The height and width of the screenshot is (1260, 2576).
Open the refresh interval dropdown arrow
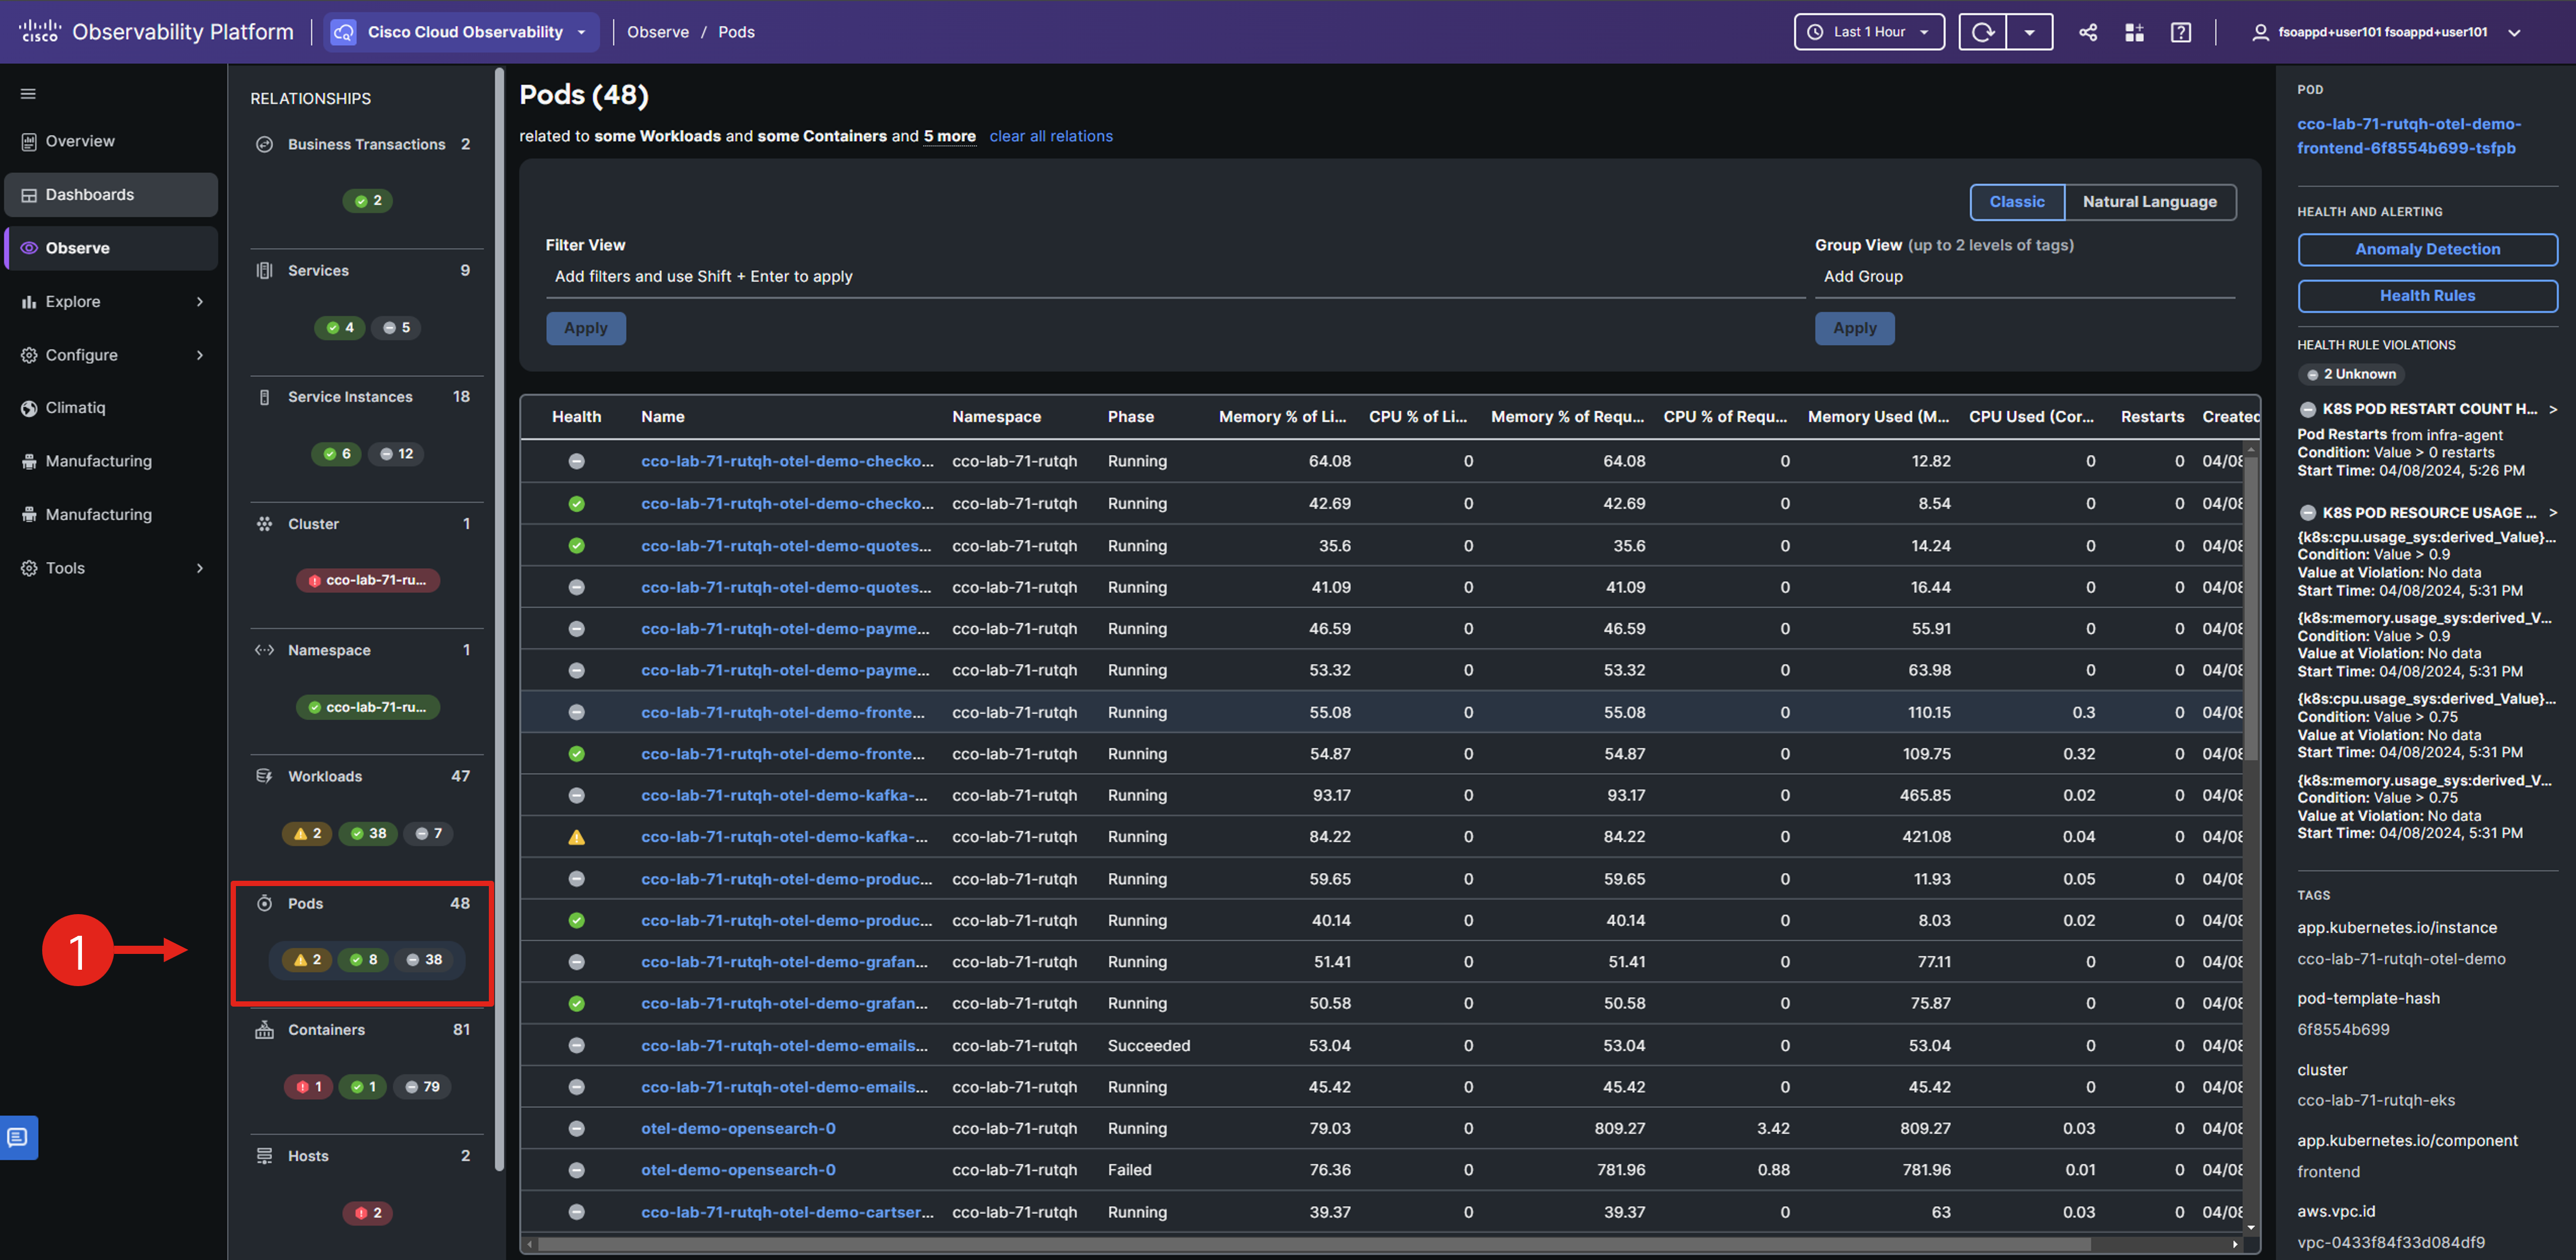click(x=2029, y=32)
